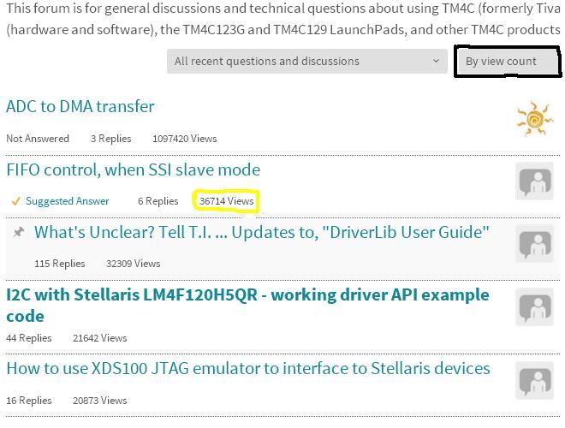Click the user avatar beside What's Unclear thread
The width and height of the screenshot is (565, 428).
pyautogui.click(x=534, y=244)
